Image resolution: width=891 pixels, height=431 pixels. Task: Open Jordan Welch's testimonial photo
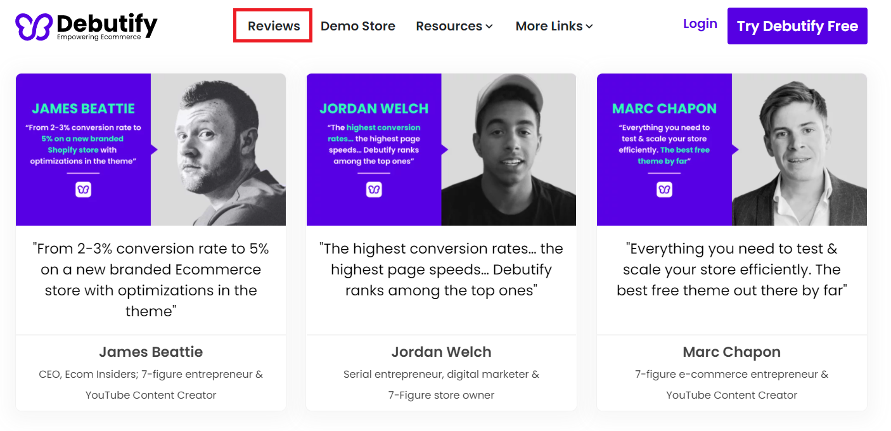[509, 150]
